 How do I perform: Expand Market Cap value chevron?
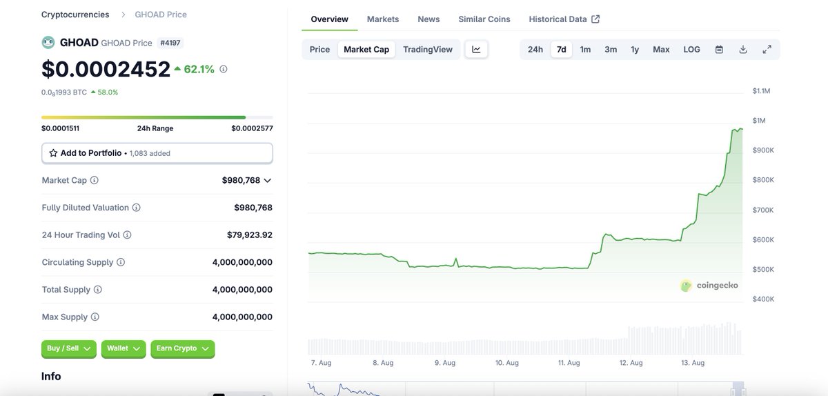pyautogui.click(x=268, y=181)
